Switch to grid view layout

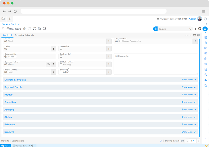pyautogui.click(x=194, y=35)
